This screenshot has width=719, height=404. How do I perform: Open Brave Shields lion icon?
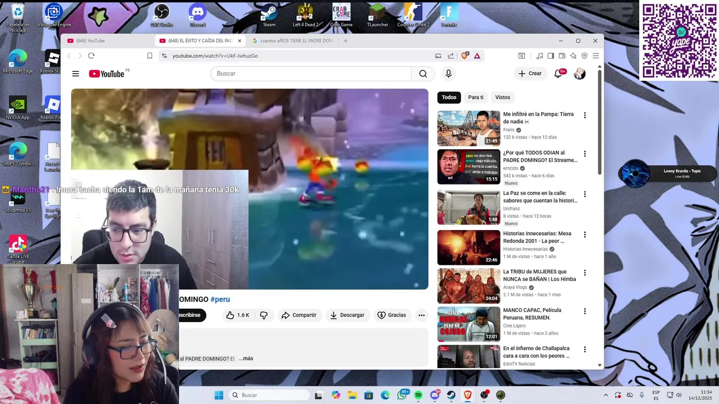[465, 56]
